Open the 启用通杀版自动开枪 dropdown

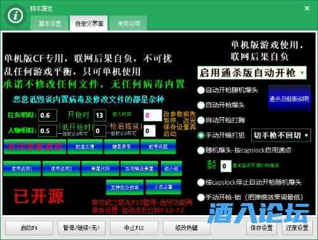[252, 73]
